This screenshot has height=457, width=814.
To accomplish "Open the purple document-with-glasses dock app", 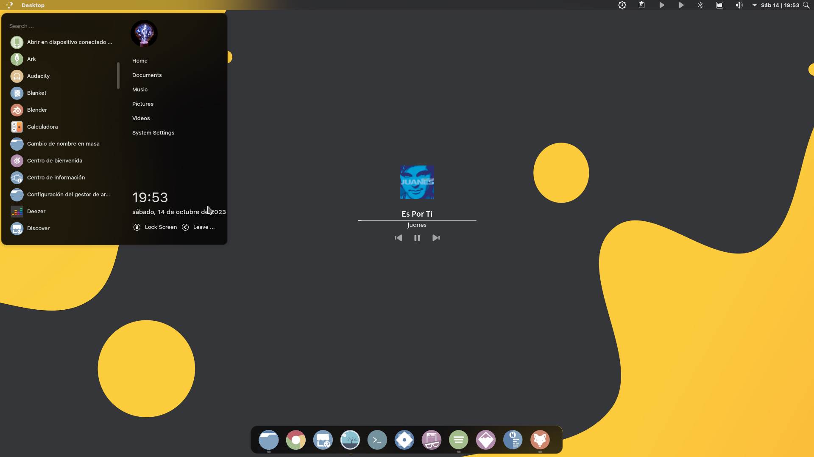I will (x=431, y=440).
